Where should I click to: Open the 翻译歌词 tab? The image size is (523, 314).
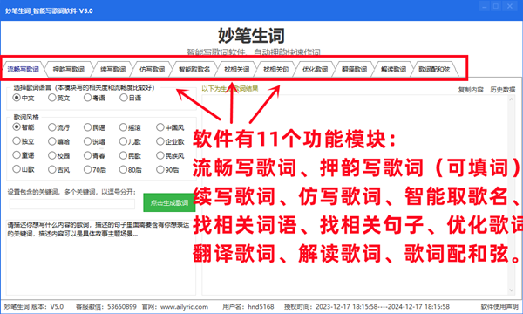click(x=354, y=70)
